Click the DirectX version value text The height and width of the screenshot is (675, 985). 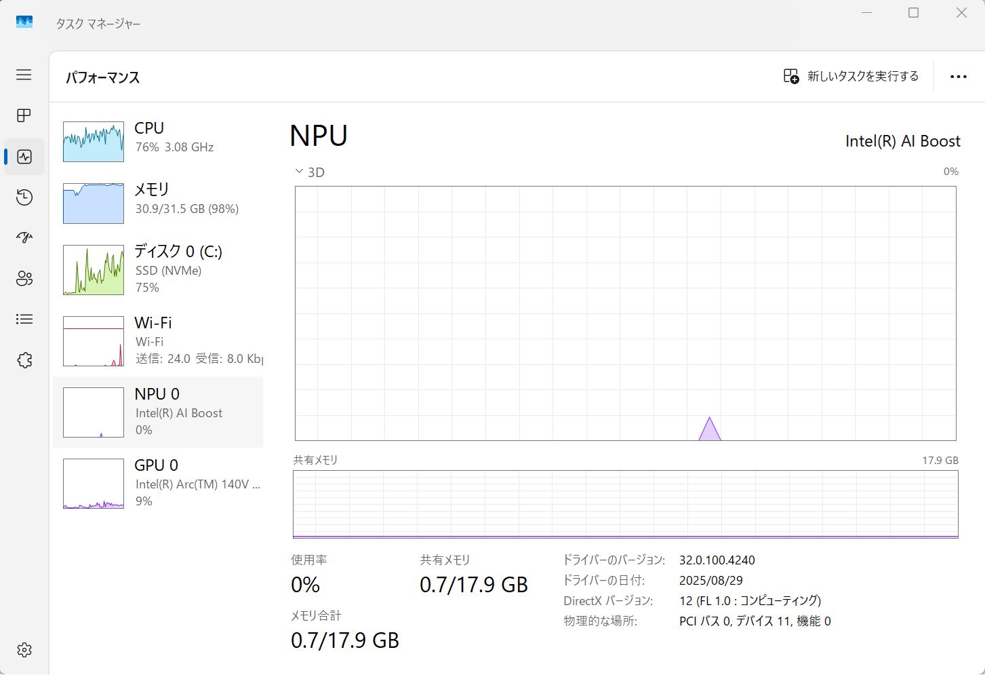pos(750,601)
